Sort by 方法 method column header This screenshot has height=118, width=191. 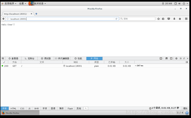click(x=14, y=62)
